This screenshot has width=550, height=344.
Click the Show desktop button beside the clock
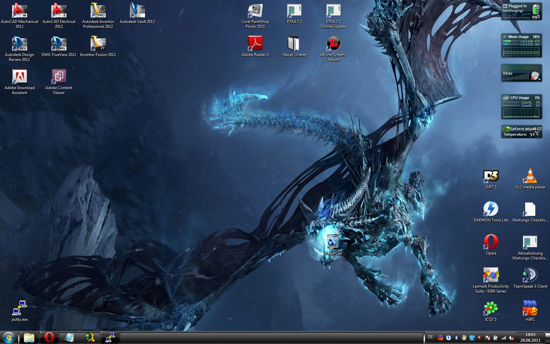547,337
